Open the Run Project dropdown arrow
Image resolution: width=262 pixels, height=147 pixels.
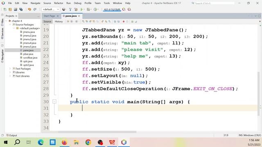point(84,9)
